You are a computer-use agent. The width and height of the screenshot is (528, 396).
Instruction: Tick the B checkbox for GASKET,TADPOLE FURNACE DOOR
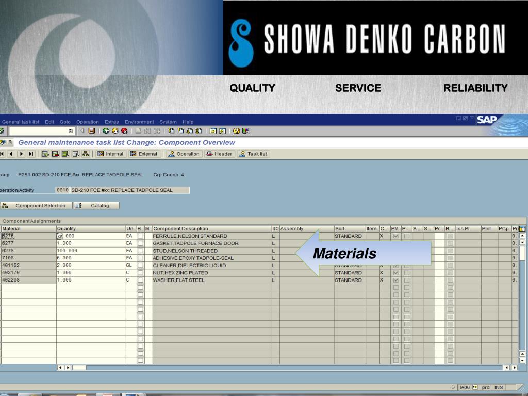tap(140, 243)
